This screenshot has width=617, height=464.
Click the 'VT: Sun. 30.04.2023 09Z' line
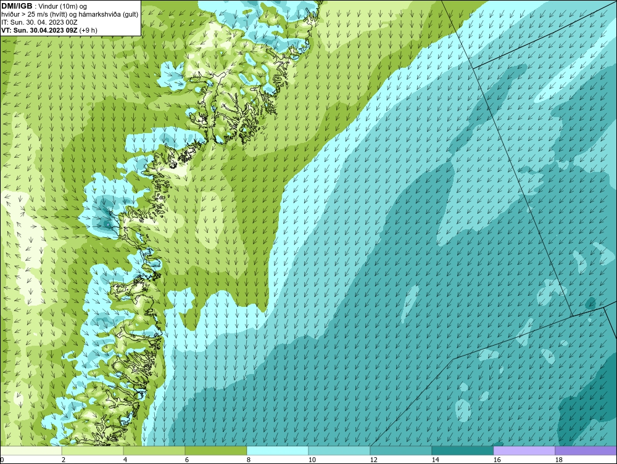[49, 30]
